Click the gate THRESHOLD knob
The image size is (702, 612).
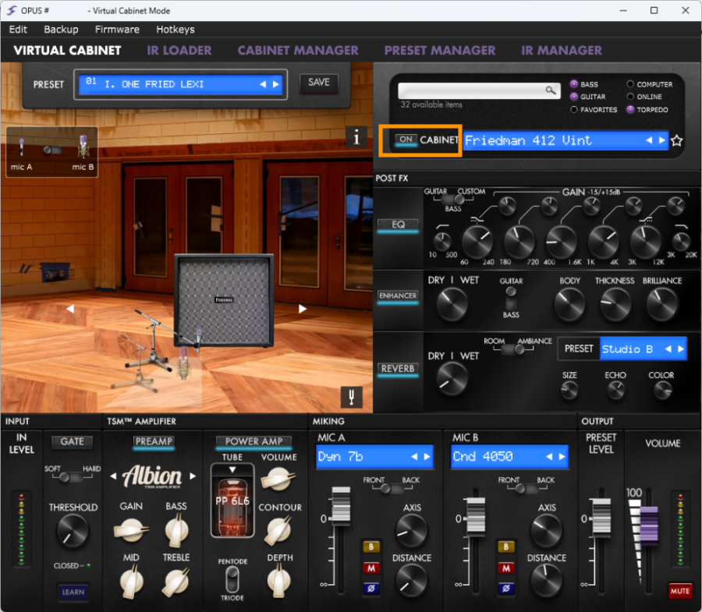point(72,531)
